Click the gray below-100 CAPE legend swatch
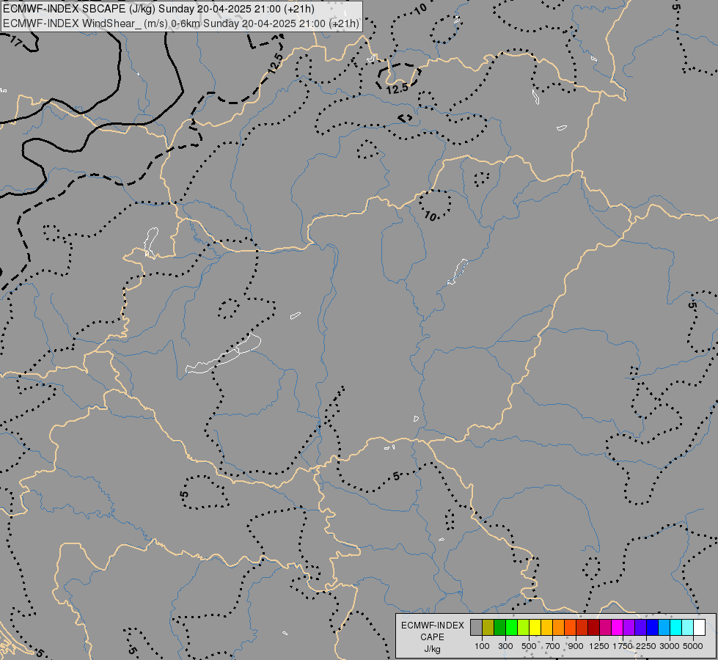 coord(476,627)
